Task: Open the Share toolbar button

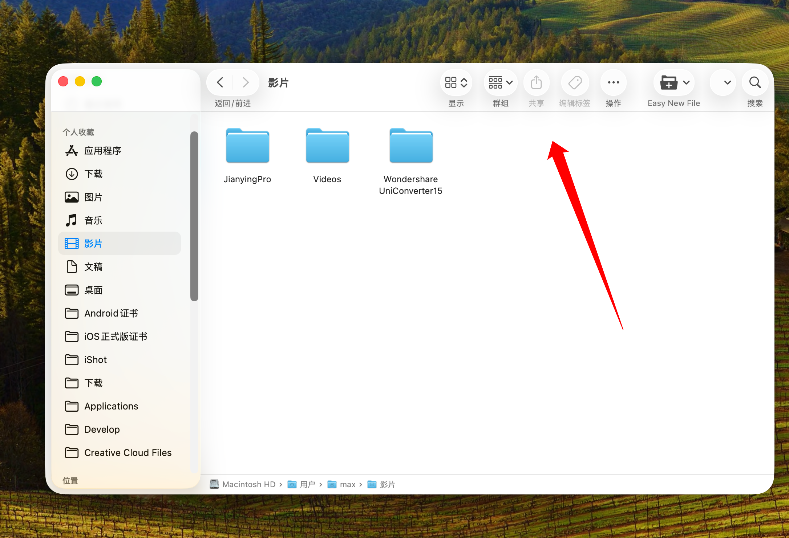Action: pos(536,82)
